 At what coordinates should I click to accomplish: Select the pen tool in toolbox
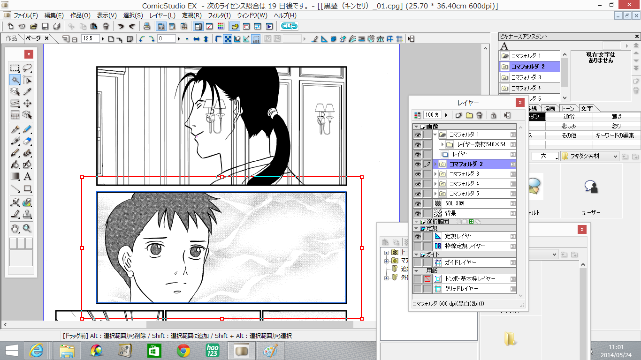[15, 128]
